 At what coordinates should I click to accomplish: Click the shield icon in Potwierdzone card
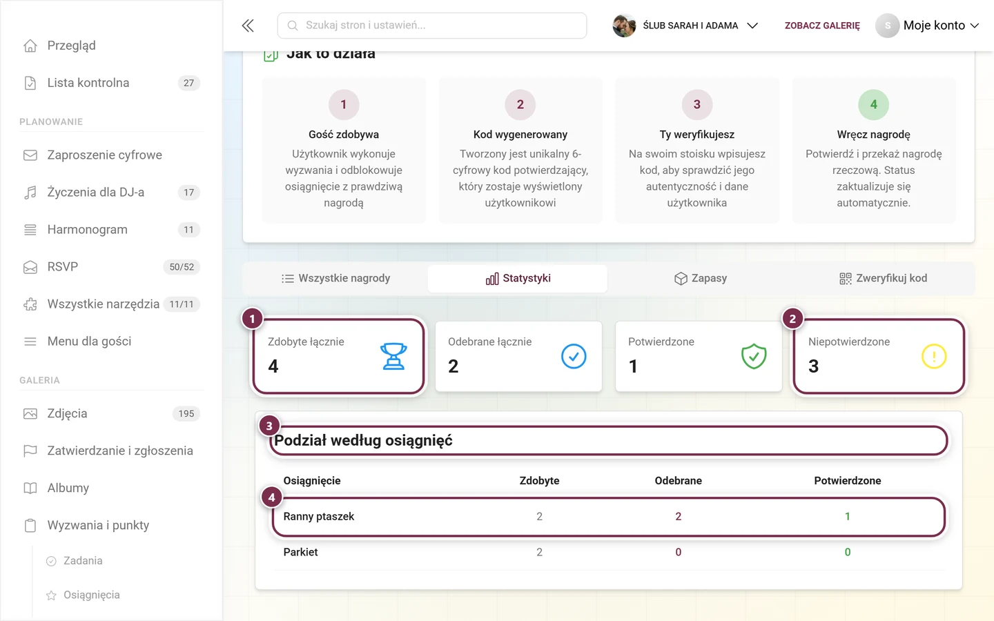(x=754, y=356)
